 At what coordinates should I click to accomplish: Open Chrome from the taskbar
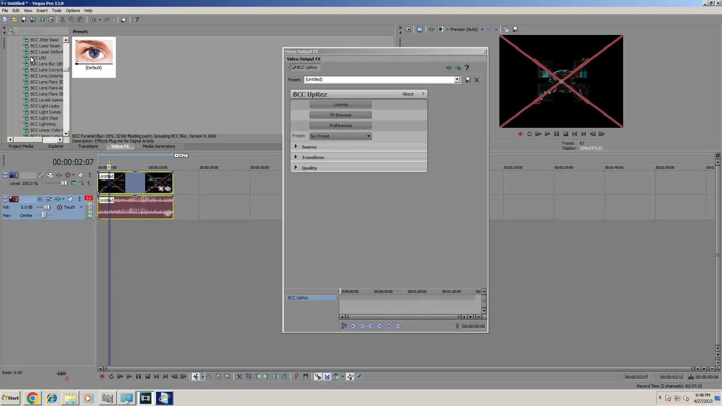[x=32, y=398]
